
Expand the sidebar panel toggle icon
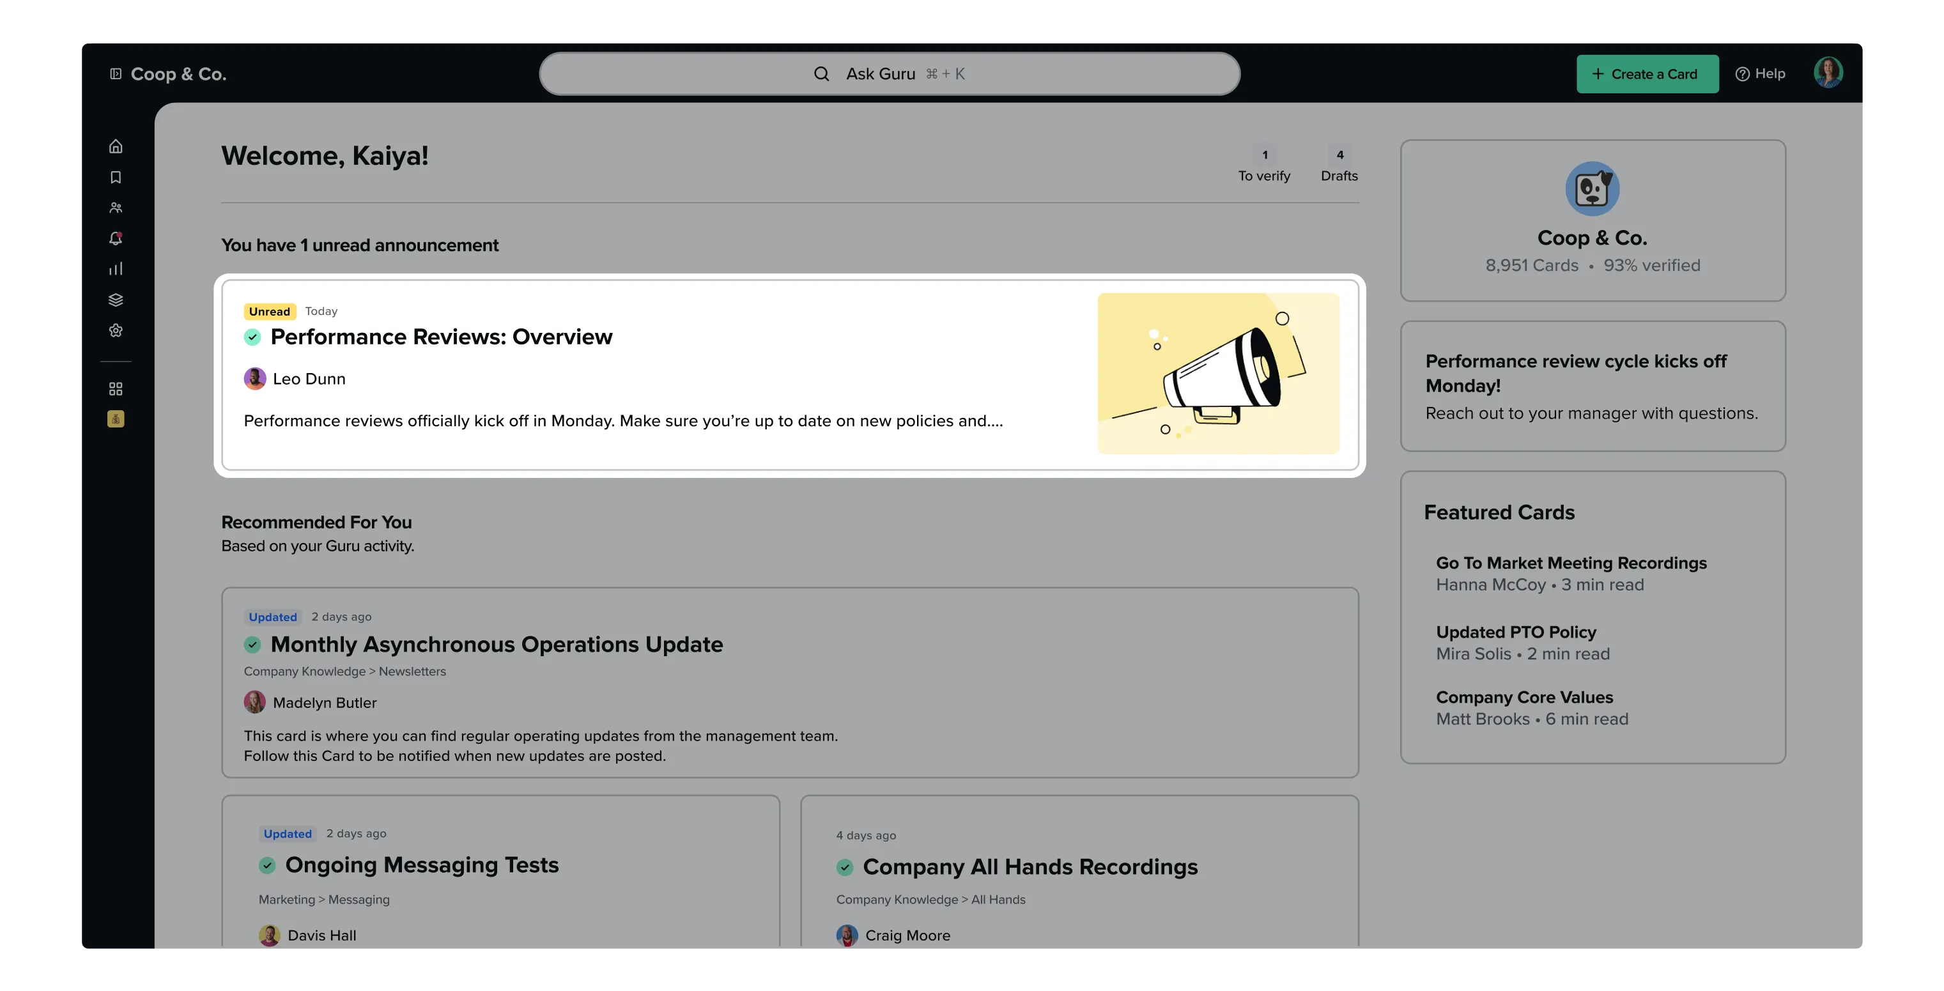pos(116,74)
